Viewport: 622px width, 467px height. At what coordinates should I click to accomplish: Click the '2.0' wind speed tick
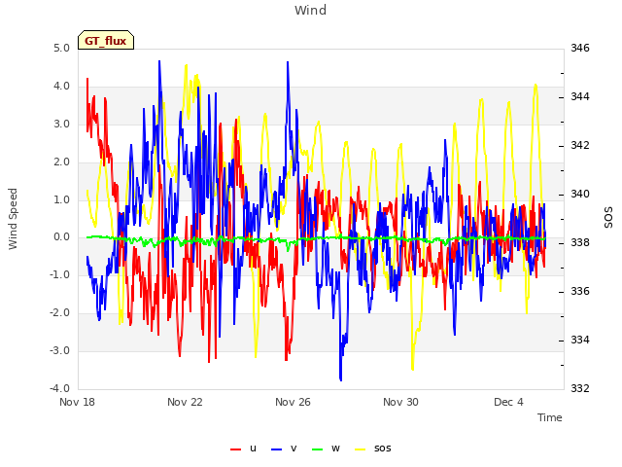pos(61,162)
